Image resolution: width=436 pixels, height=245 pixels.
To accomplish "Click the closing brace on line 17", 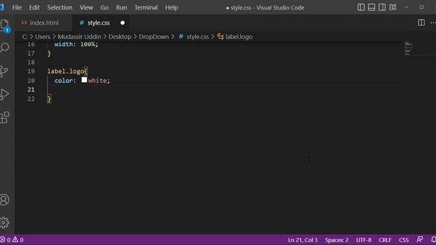I will (x=49, y=53).
